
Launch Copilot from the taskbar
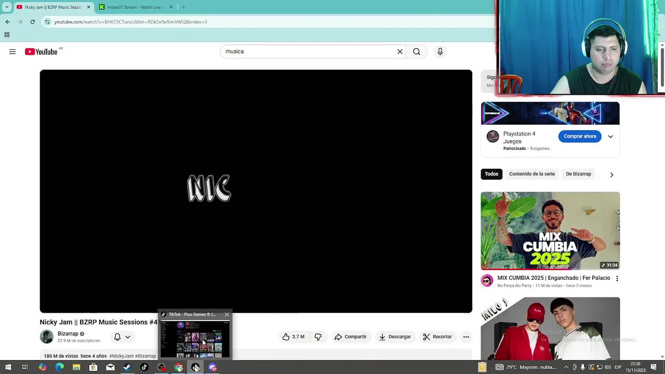tap(42, 367)
